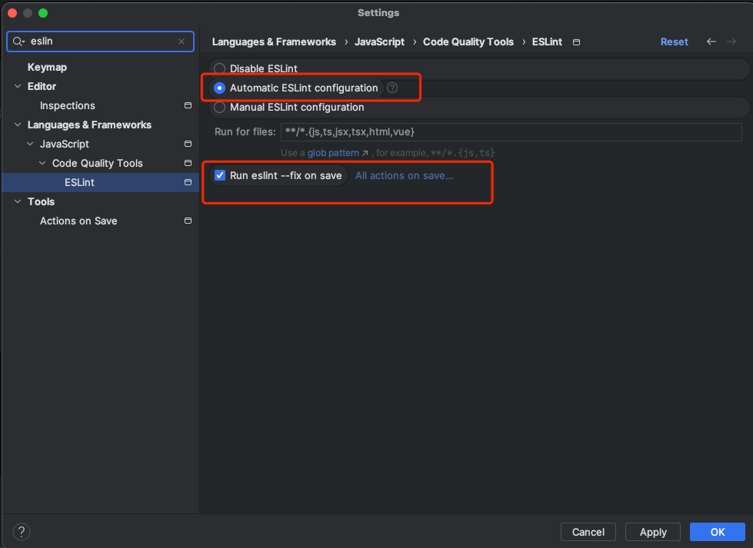753x548 pixels.
Task: Click the forward navigation arrow at top right
Action: [x=731, y=42]
